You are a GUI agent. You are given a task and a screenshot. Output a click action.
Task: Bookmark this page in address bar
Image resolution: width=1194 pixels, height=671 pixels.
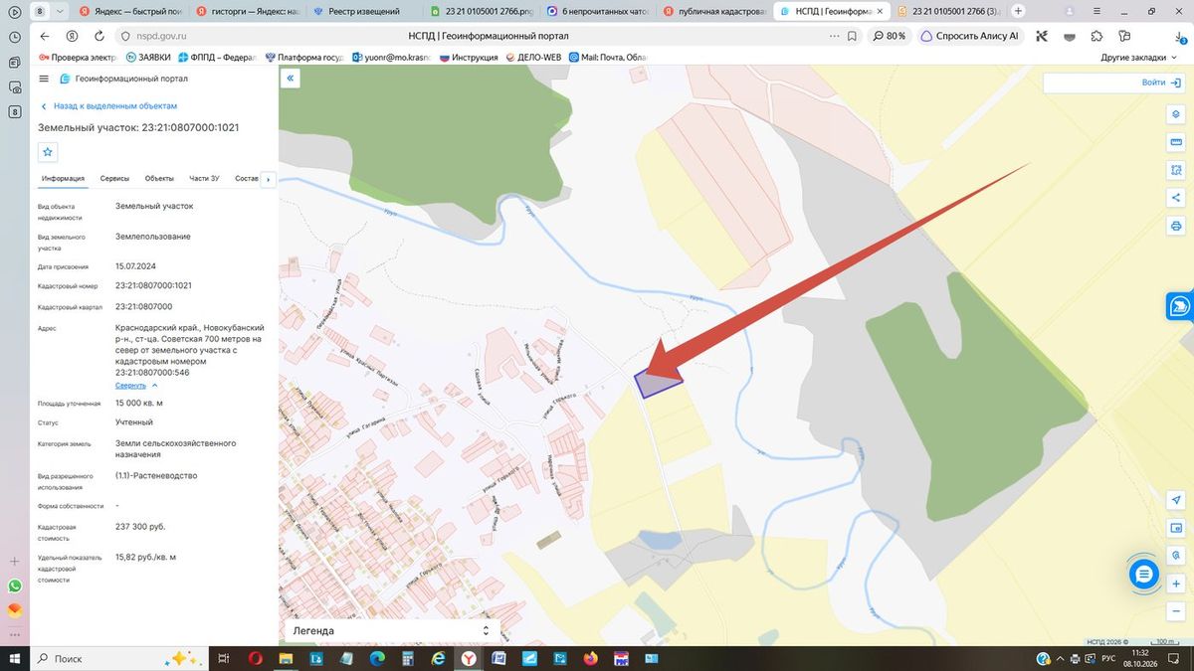(x=854, y=36)
